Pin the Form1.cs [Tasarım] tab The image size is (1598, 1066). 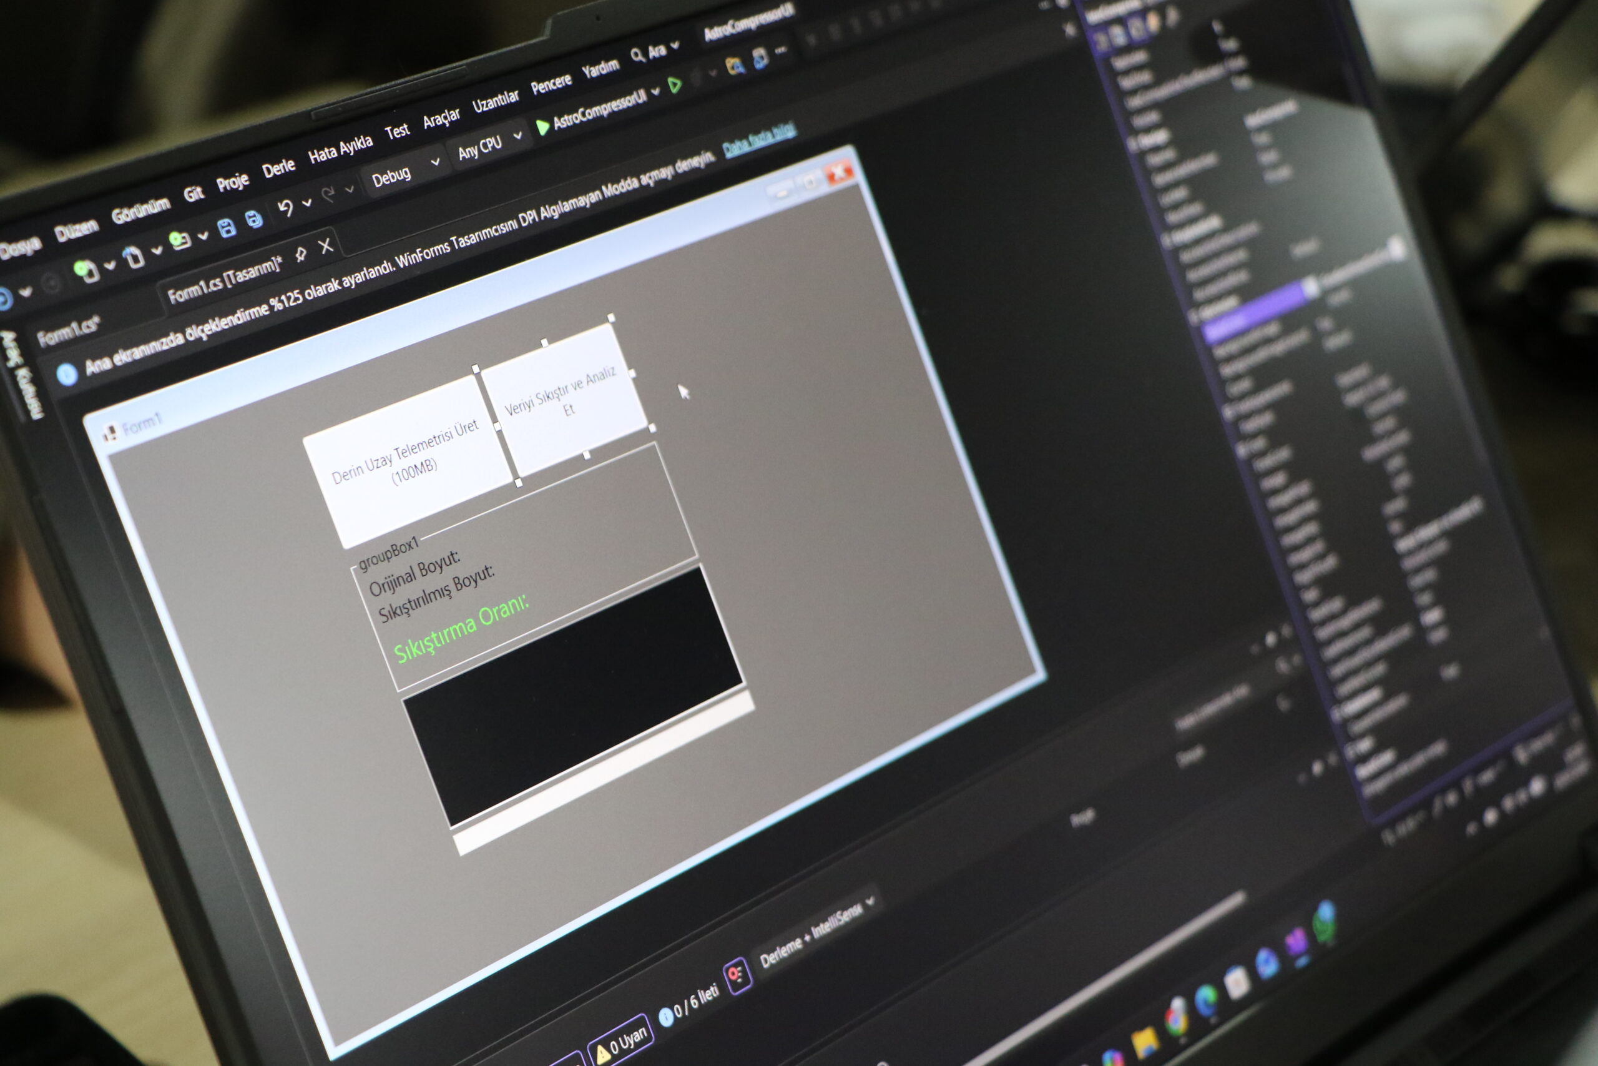(x=300, y=254)
